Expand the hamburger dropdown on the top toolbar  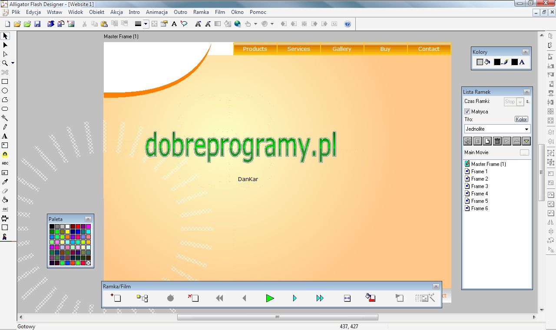(x=146, y=24)
